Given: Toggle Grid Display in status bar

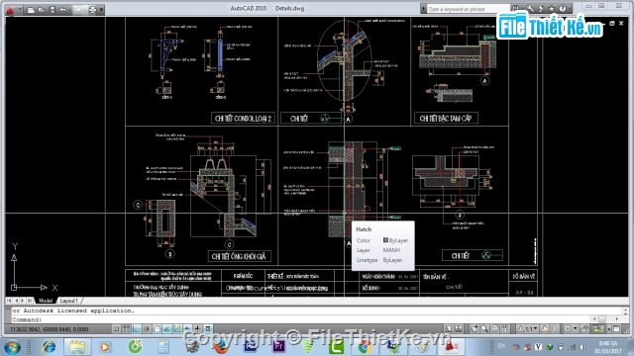Looking at the screenshot, I should coord(126,329).
